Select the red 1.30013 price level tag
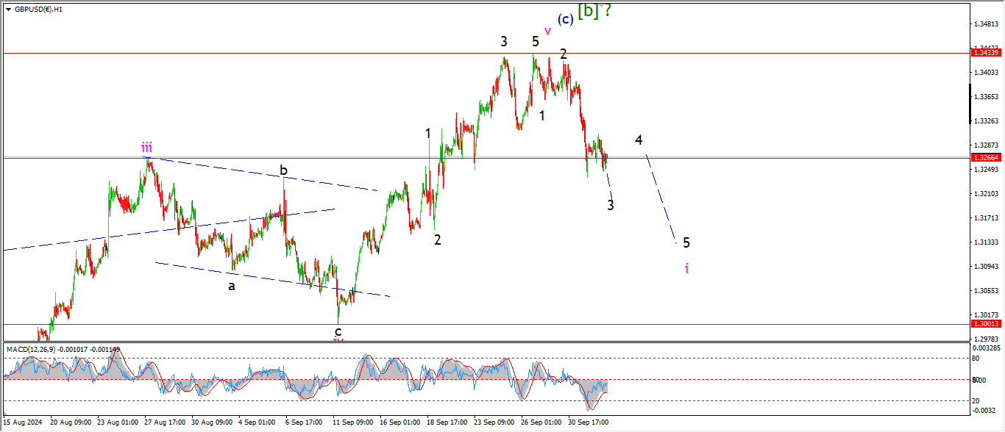 click(986, 323)
